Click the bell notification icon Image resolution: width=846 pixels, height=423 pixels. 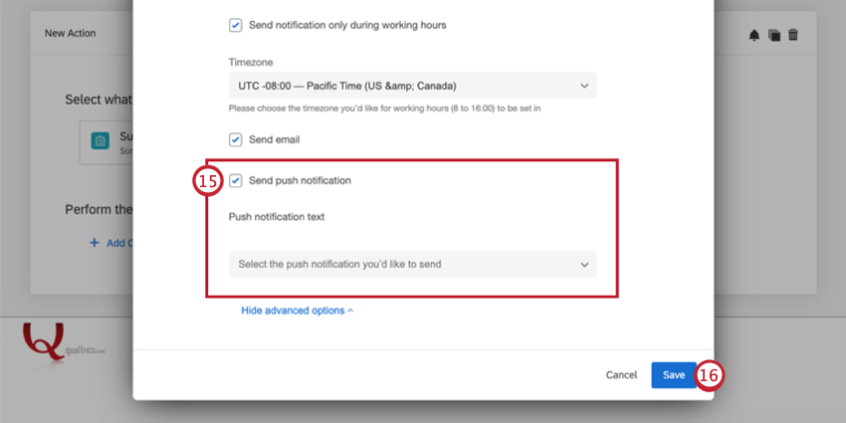(x=754, y=35)
